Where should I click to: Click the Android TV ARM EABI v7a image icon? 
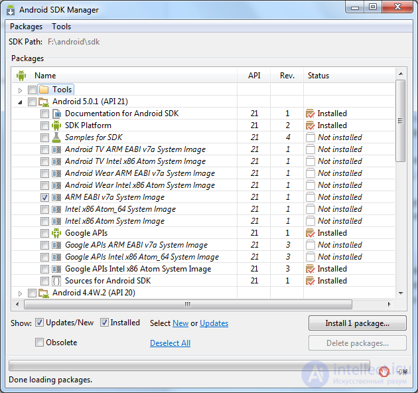click(56, 149)
